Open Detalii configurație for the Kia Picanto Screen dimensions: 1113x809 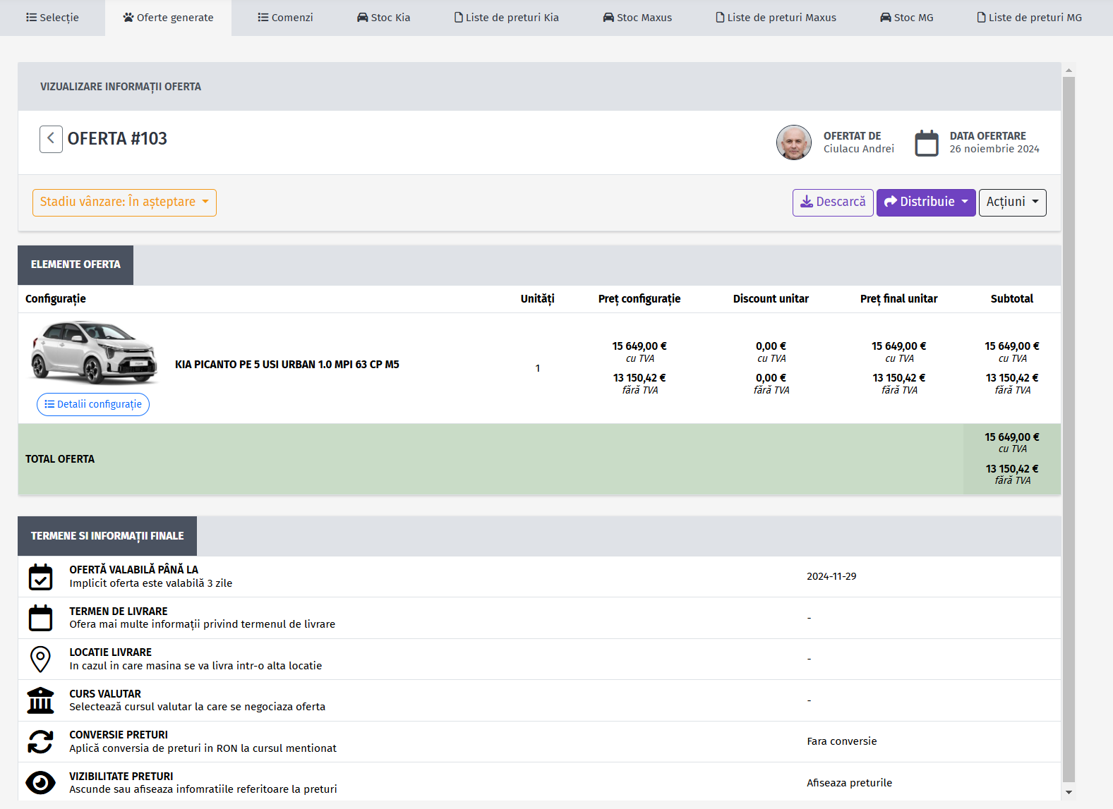point(93,404)
